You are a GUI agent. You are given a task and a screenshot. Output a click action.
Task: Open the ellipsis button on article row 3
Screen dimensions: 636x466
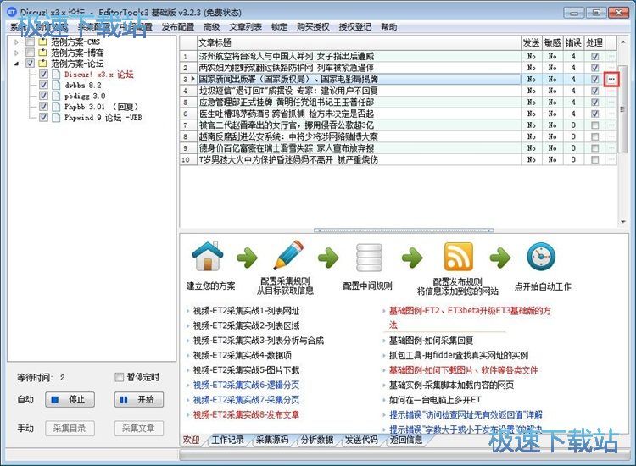tap(611, 79)
